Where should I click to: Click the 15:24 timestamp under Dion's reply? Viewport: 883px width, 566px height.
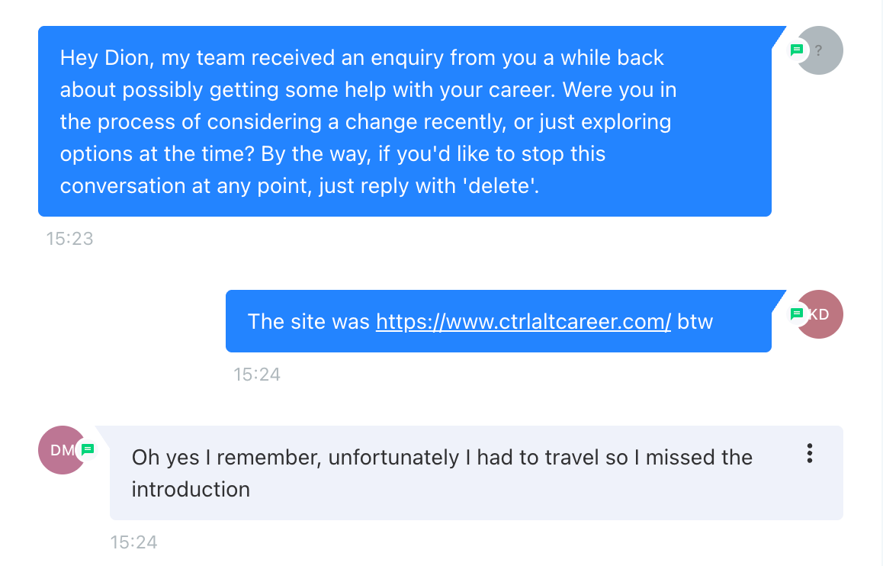pos(133,542)
